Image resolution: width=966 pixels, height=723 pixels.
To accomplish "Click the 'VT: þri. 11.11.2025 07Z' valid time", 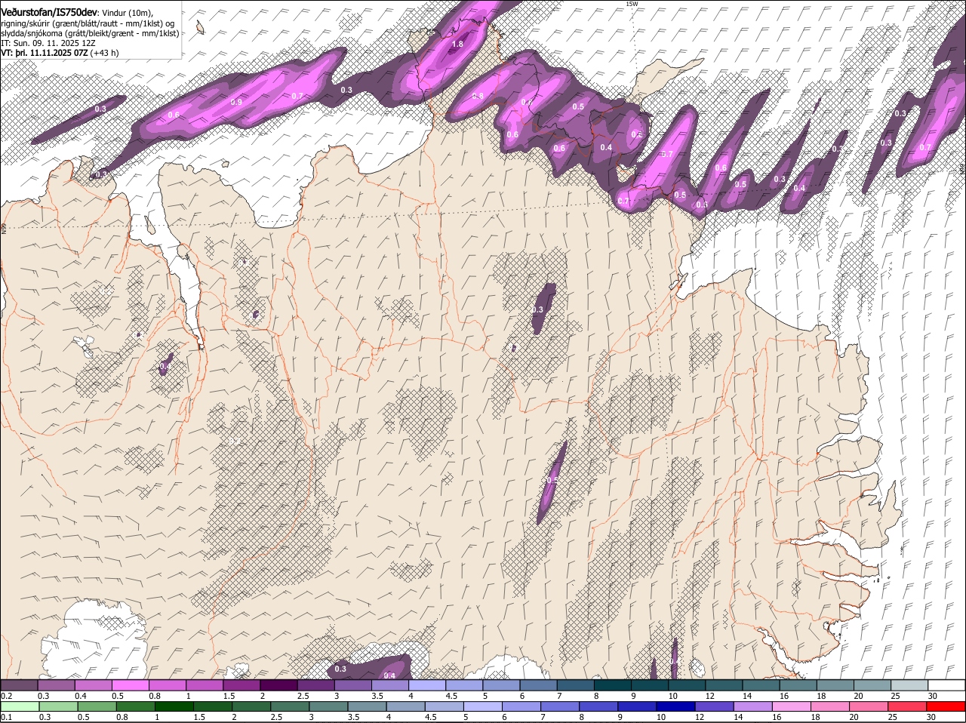I will (45, 53).
